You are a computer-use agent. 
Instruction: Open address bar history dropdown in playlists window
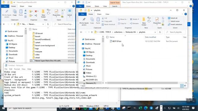click(x=155, y=32)
